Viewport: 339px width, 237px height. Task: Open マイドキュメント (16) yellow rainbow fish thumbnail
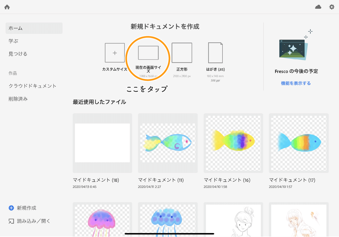click(233, 143)
